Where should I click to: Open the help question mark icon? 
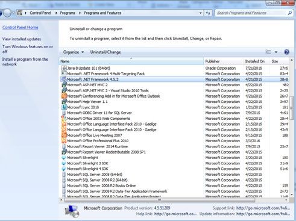point(286,52)
